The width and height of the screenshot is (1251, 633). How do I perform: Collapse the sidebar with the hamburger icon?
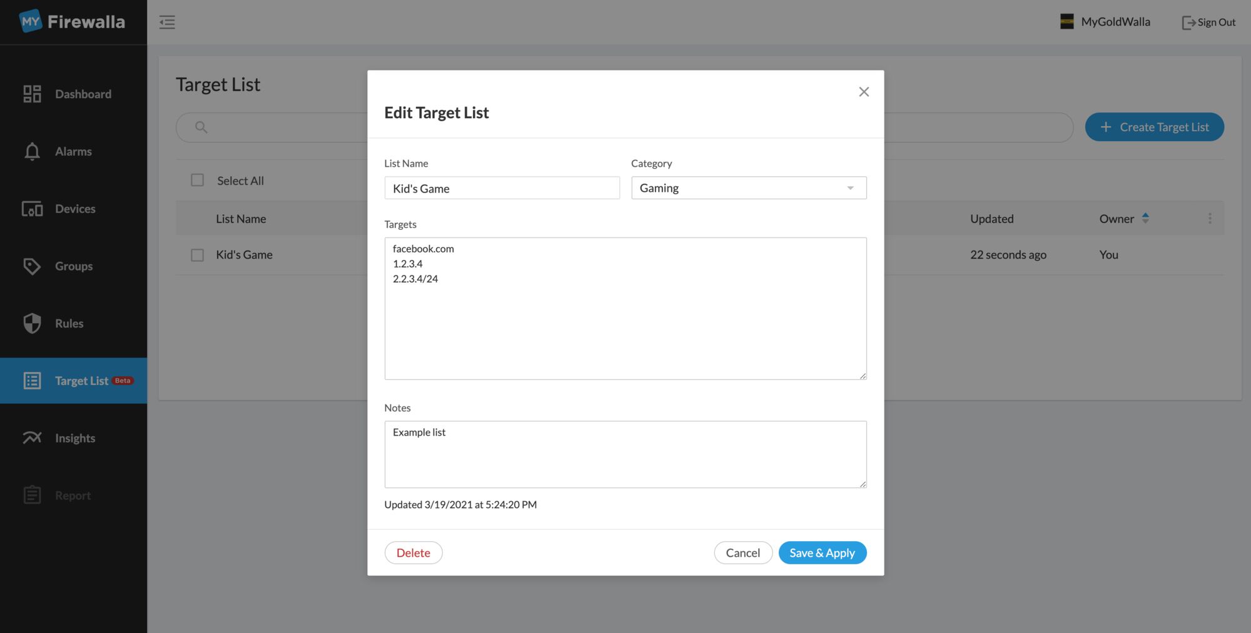167,22
